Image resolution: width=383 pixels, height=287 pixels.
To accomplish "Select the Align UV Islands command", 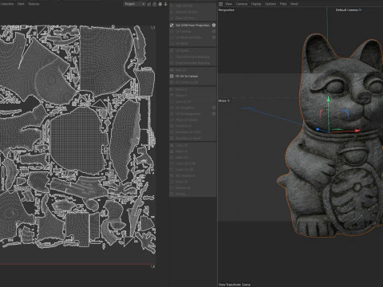I will [187, 120].
